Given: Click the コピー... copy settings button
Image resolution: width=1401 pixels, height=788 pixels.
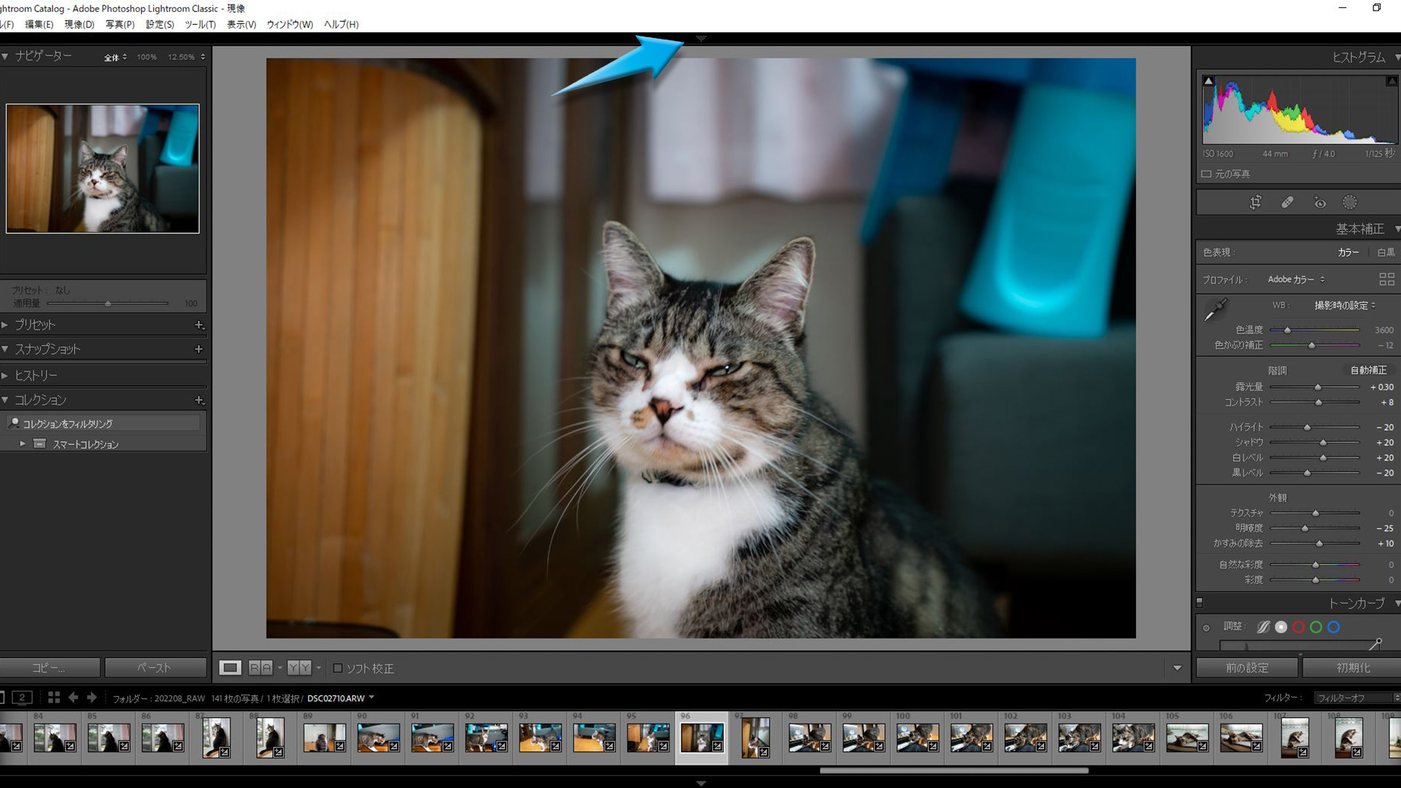Looking at the screenshot, I should pyautogui.click(x=50, y=668).
